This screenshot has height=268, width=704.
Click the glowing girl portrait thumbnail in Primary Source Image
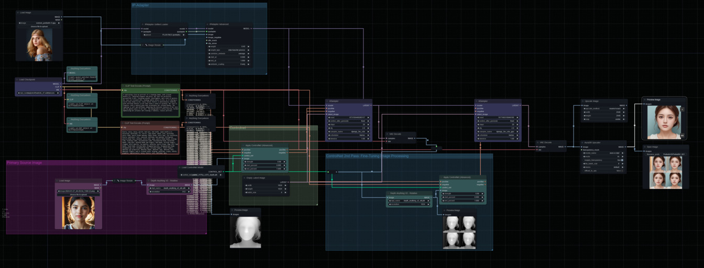(79, 213)
